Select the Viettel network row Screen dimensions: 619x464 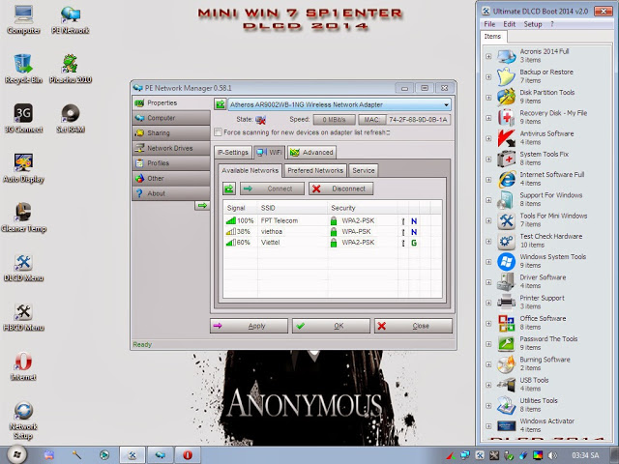[333, 243]
